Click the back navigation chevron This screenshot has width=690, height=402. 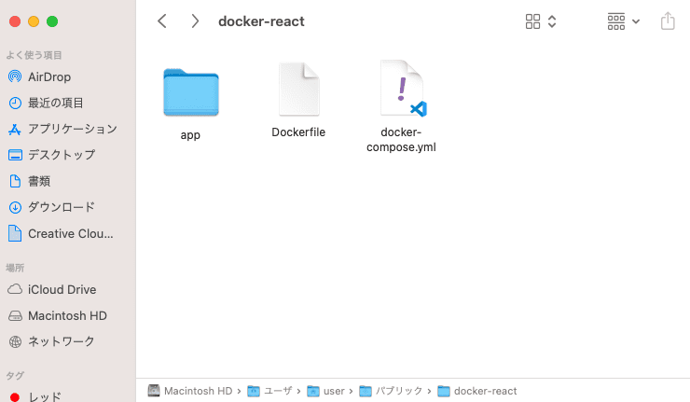pos(162,21)
